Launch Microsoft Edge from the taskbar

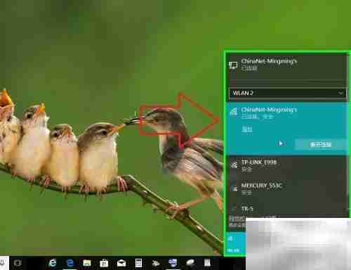(x=70, y=263)
